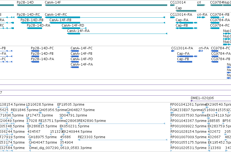Click the DME1-020J06 clone label
Viewport: 231px width, 152px height.
(x=202, y=98)
